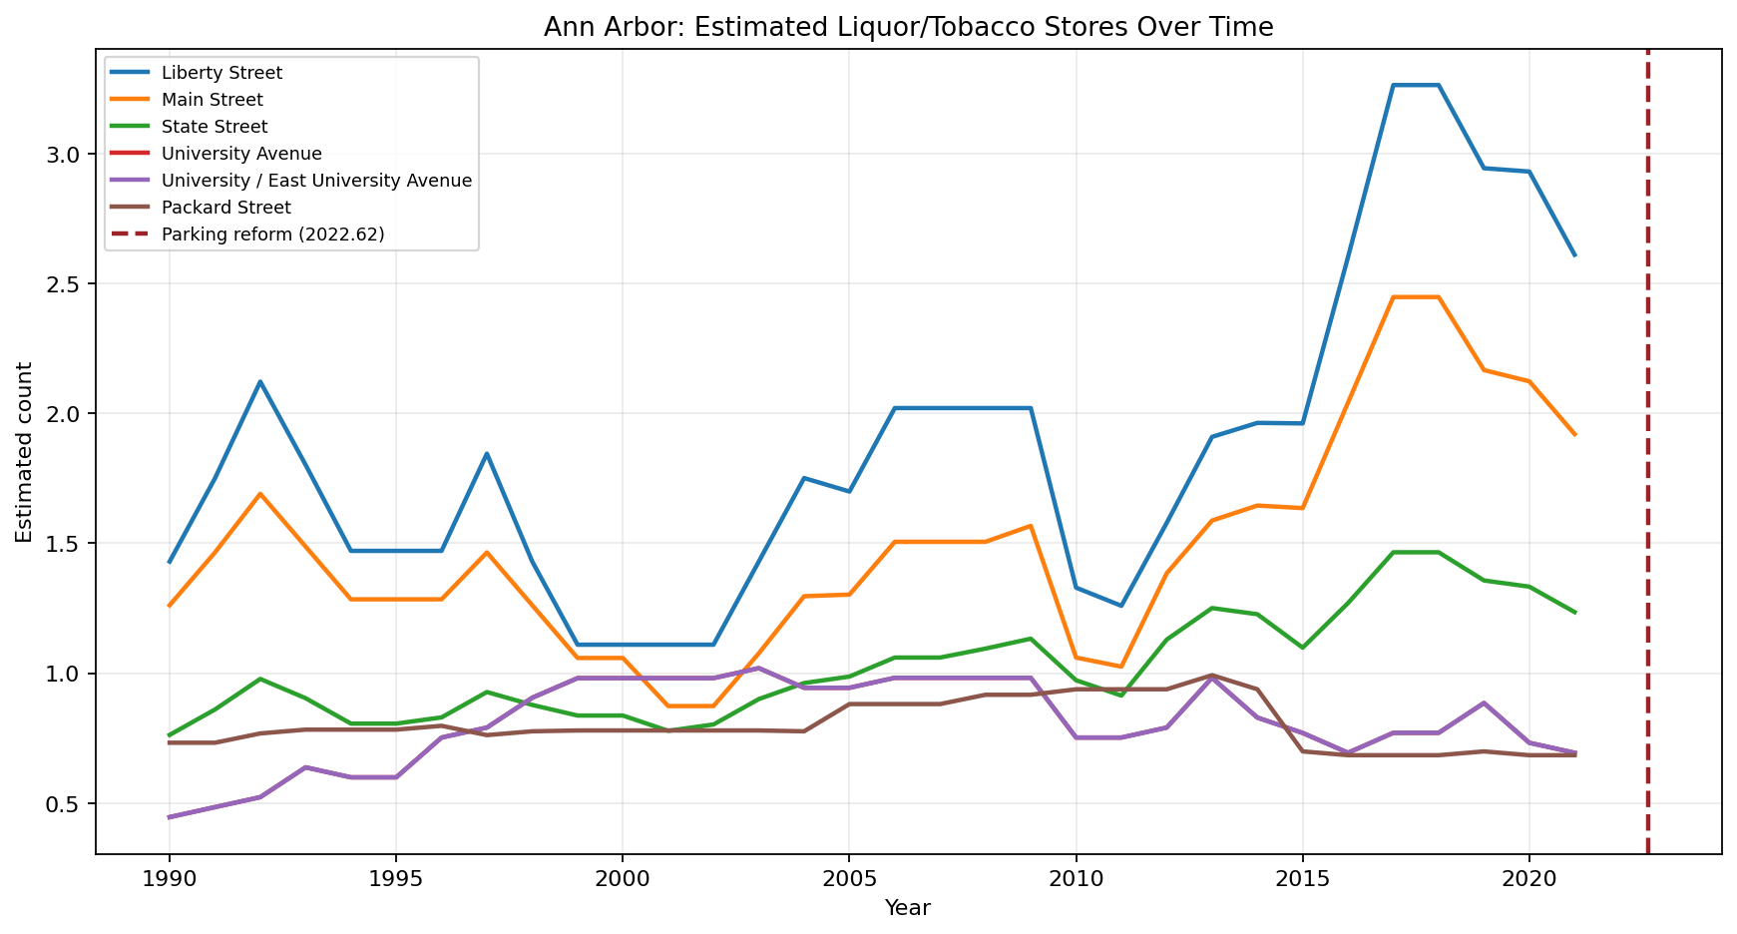Click the green State Street curve
The width and height of the screenshot is (1737, 934).
(x=1417, y=552)
